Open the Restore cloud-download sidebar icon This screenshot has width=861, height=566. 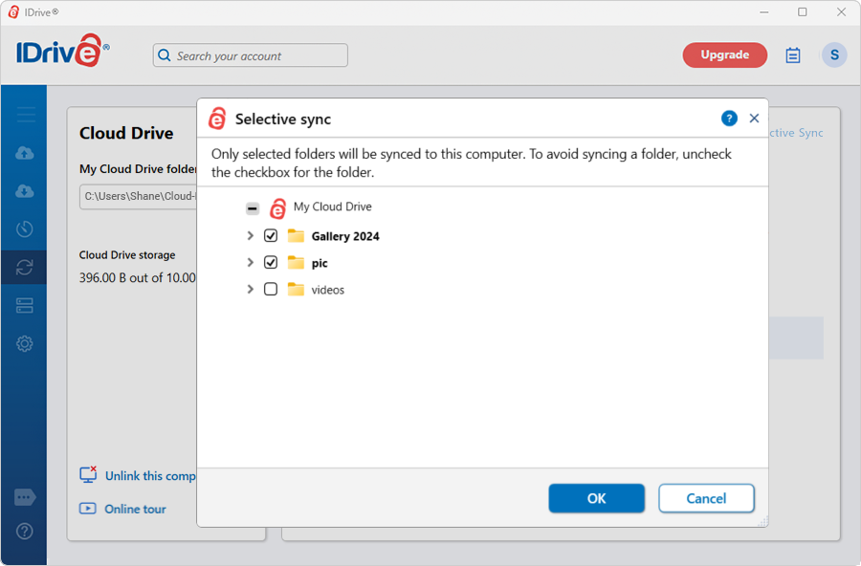tap(25, 191)
